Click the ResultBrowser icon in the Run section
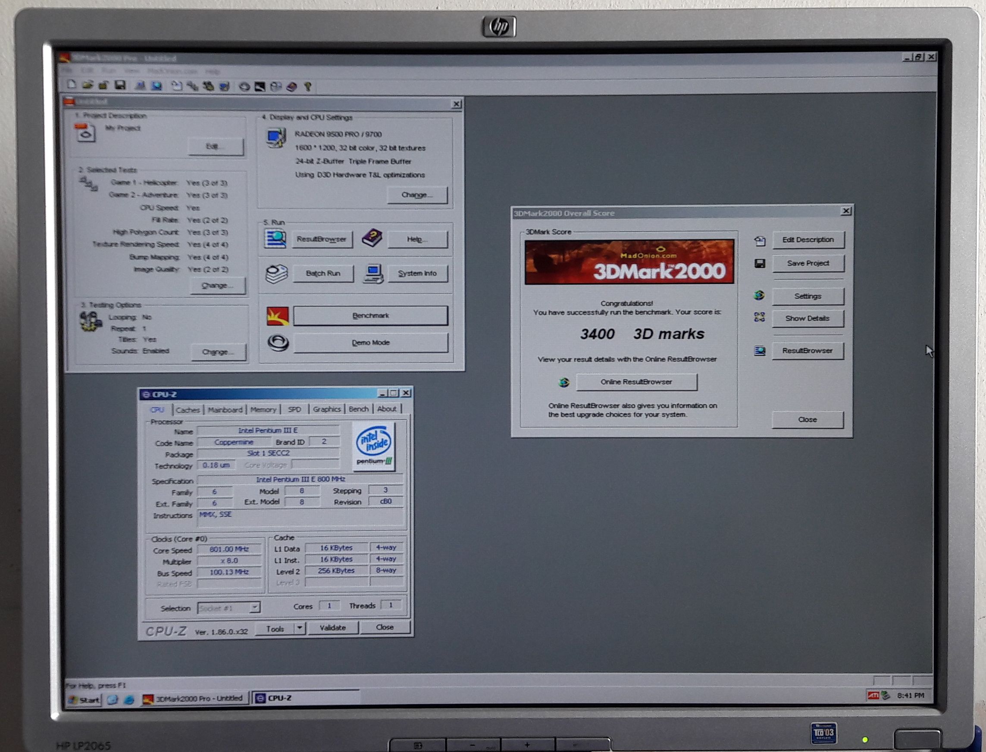This screenshot has width=986, height=752. coord(275,239)
